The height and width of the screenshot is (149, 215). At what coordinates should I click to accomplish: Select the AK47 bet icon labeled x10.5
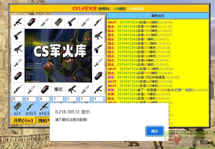(x=44, y=106)
